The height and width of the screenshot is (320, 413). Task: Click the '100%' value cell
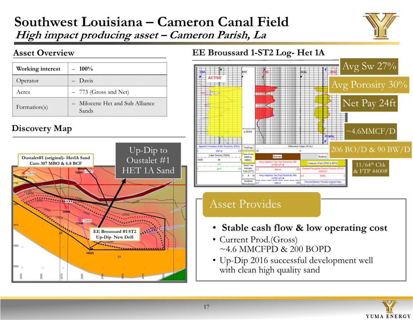click(x=117, y=69)
